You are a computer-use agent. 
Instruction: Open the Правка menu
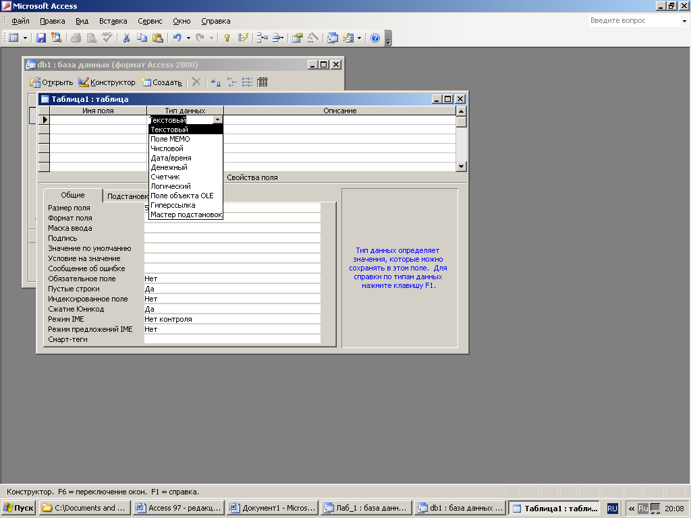coord(53,21)
